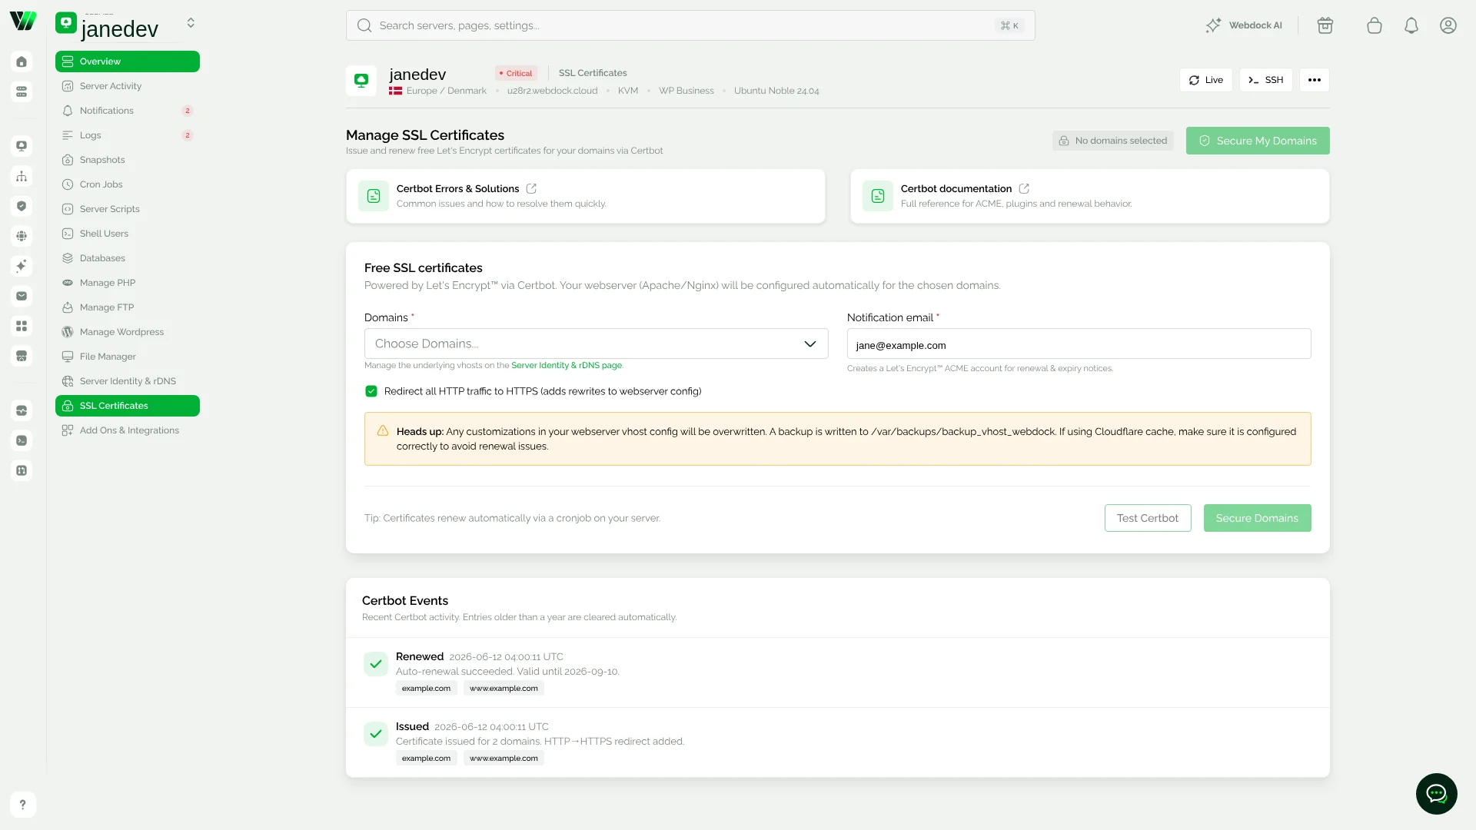Click the Notification email input field

[1079, 344]
